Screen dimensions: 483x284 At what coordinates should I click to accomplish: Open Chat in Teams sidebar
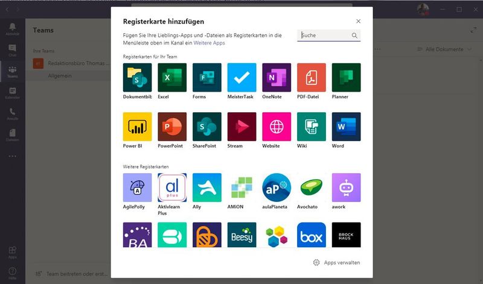pos(12,51)
